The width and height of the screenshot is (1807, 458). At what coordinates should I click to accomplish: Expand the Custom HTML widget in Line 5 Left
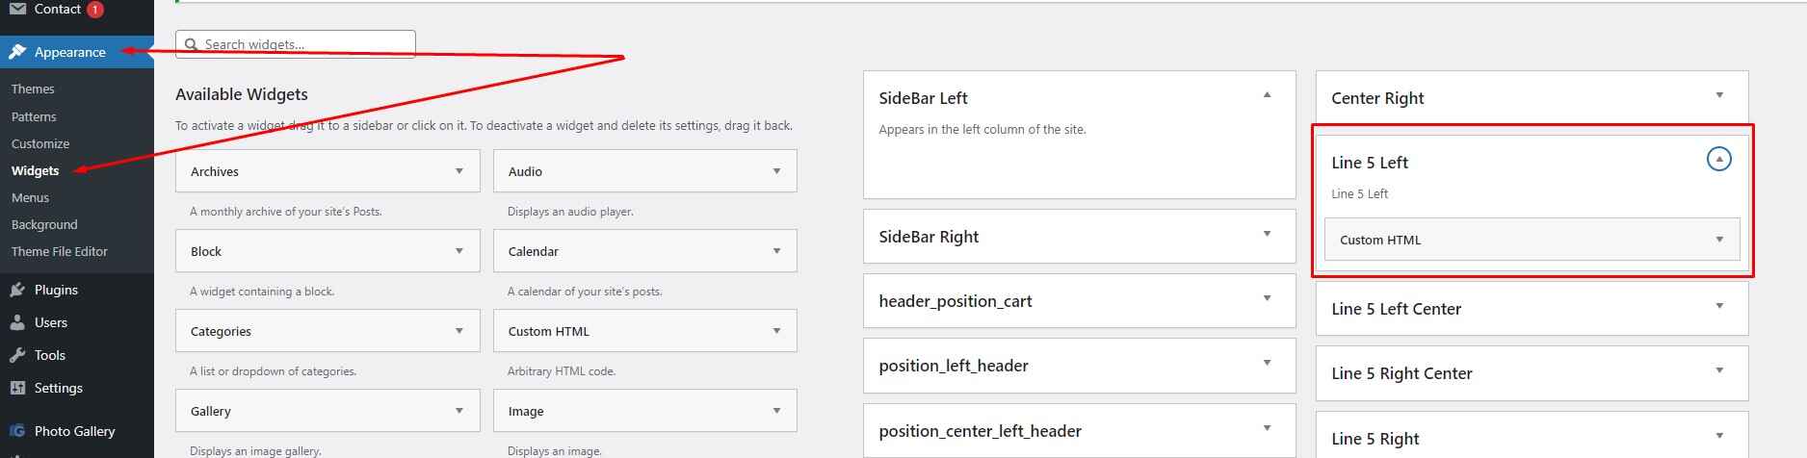pyautogui.click(x=1719, y=240)
